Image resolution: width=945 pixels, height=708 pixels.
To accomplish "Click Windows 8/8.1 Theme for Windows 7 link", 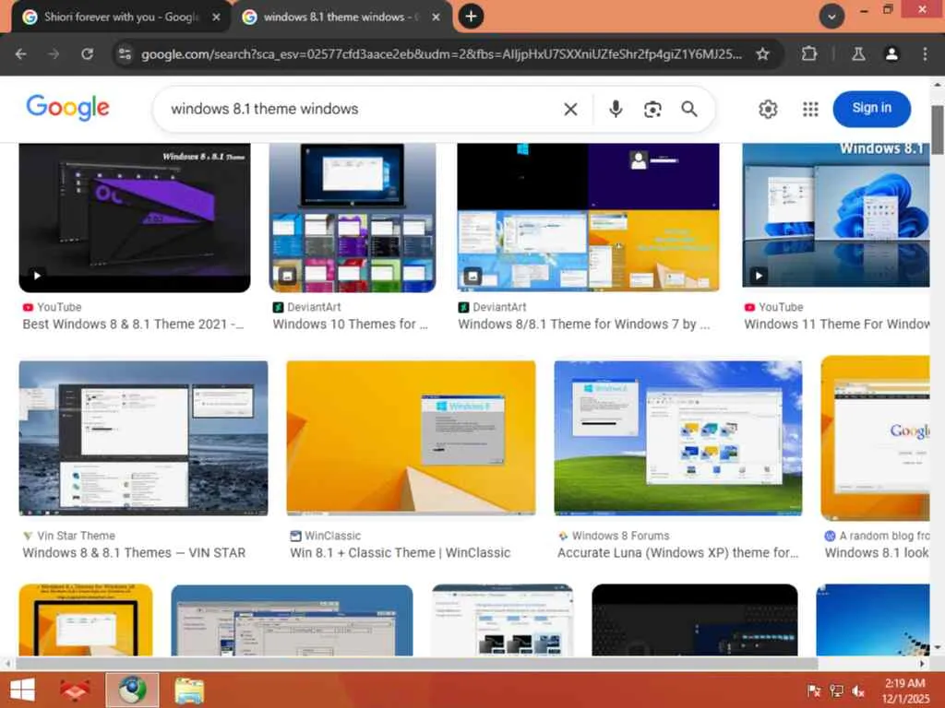I will tap(584, 324).
